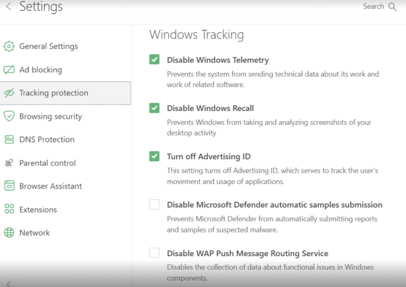406x287 pixels.
Task: Open Extensions section
Action: [65, 210]
